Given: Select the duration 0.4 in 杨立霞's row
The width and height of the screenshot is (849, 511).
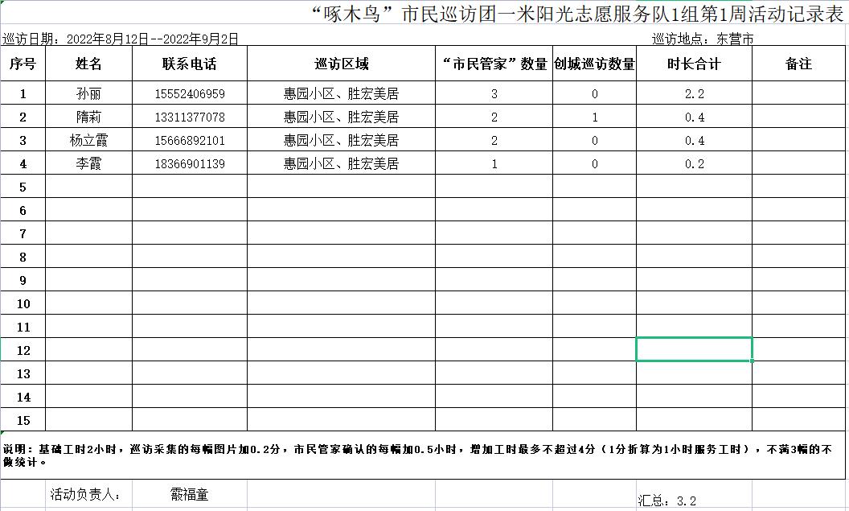Looking at the screenshot, I should coord(694,140).
